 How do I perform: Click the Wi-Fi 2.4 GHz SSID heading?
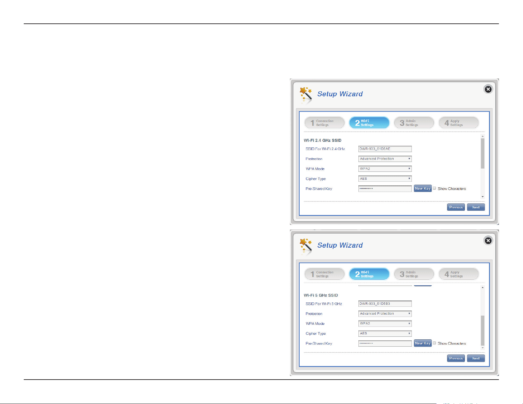322,140
